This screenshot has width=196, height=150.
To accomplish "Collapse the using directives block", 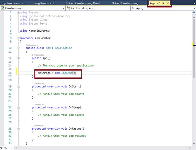I will 18,12.
